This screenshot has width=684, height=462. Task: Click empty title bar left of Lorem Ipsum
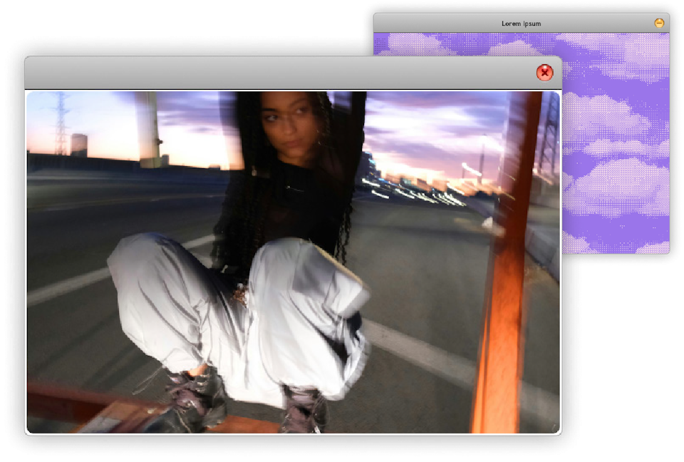pyautogui.click(x=427, y=24)
